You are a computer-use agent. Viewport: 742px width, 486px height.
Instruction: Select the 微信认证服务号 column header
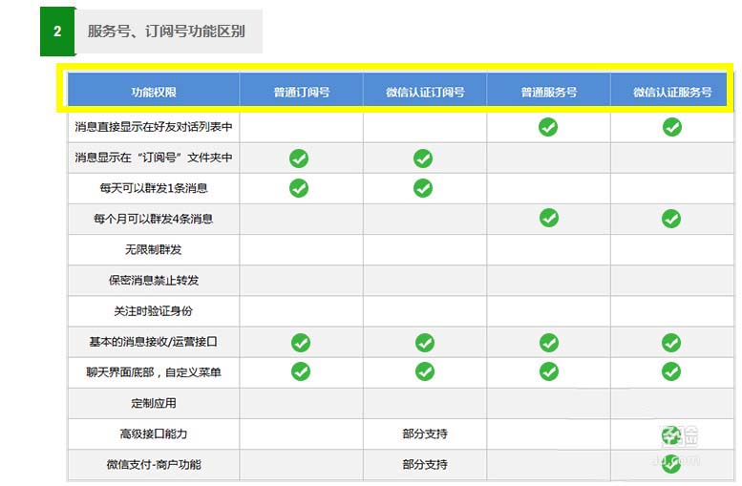coord(672,92)
